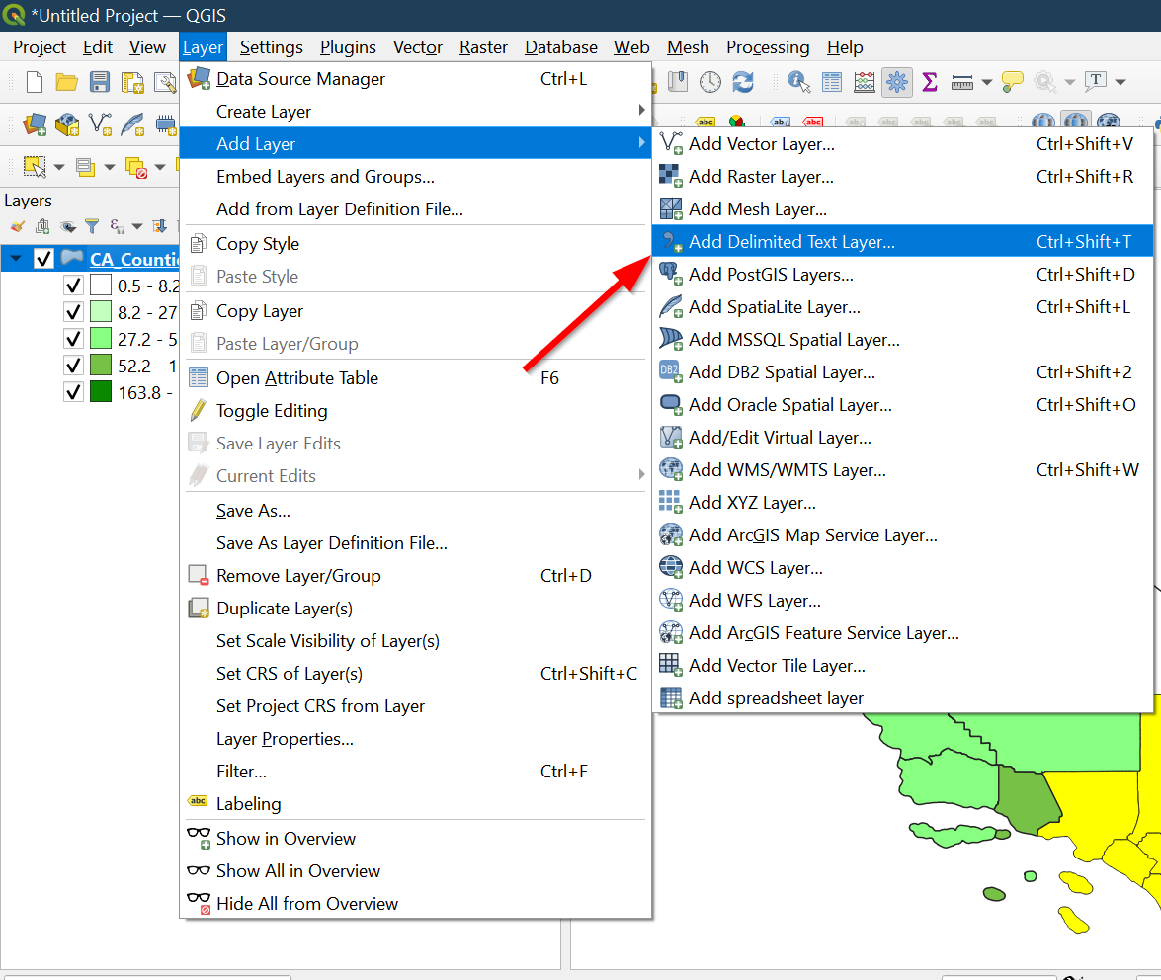Click the New Project blank page icon

(x=35, y=81)
